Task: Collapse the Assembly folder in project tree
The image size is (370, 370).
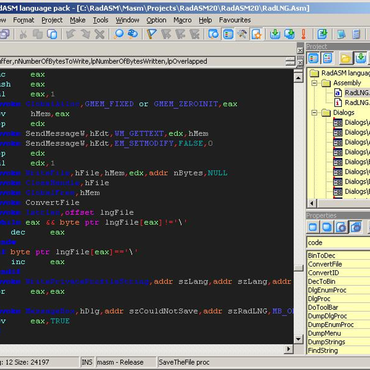Action: (314, 83)
